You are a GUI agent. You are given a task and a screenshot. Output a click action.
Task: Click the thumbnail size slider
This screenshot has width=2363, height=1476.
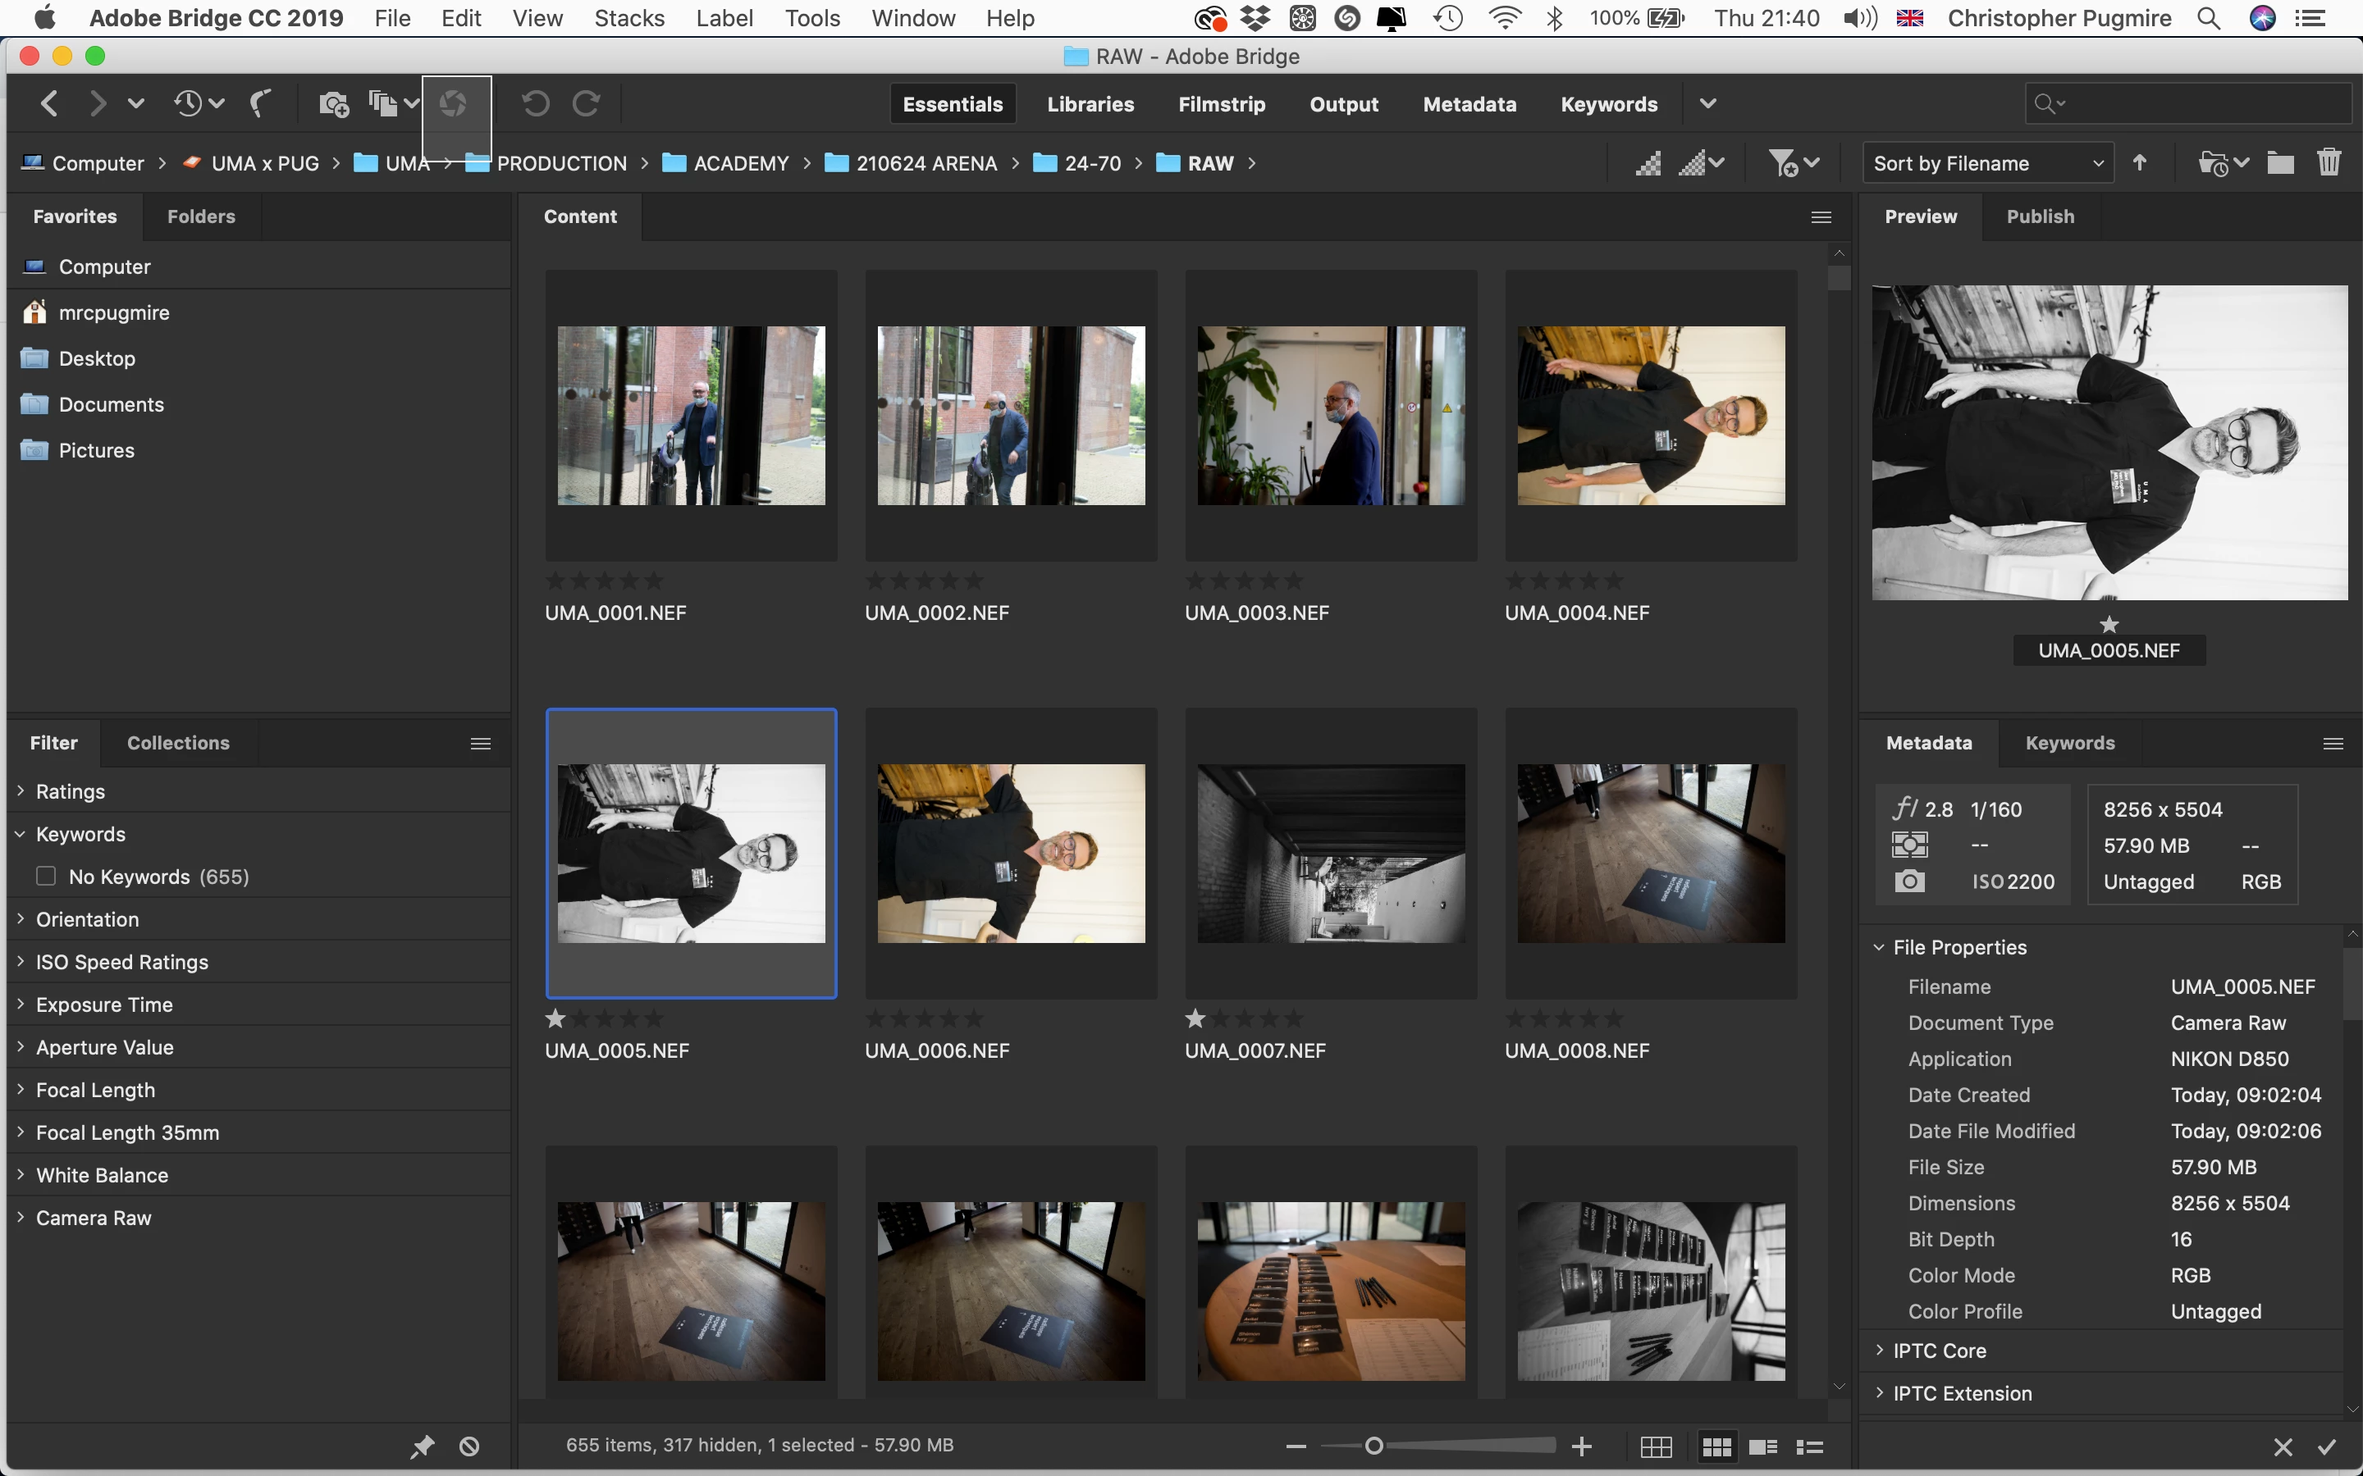pyautogui.click(x=1373, y=1446)
